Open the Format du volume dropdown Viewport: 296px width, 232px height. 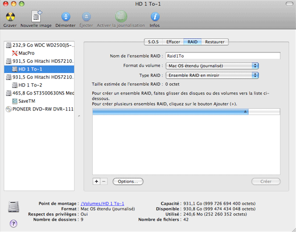[x=212, y=66]
